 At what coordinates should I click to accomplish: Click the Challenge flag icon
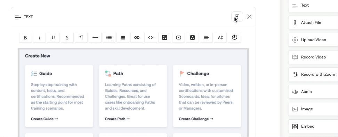(182, 74)
